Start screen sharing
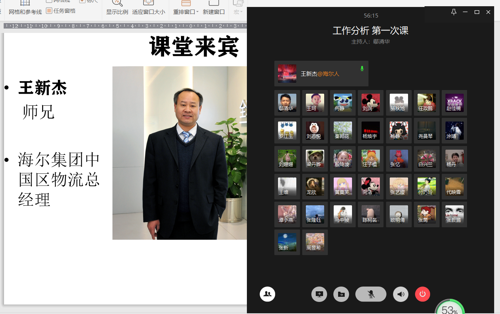The height and width of the screenshot is (314, 500). (319, 294)
